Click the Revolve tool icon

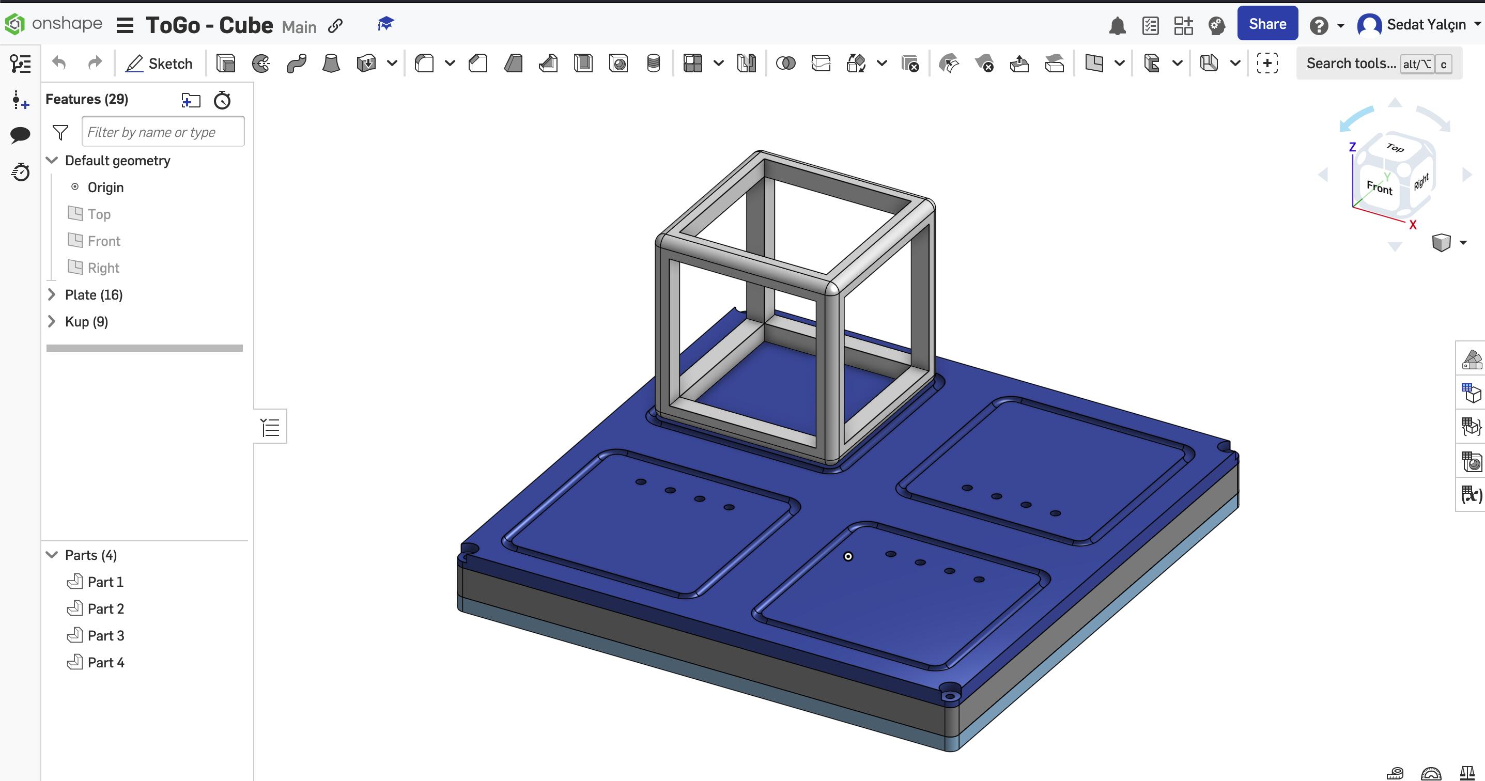pos(260,63)
